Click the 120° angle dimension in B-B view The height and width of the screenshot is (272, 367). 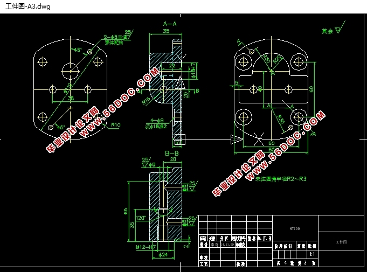[142, 219]
